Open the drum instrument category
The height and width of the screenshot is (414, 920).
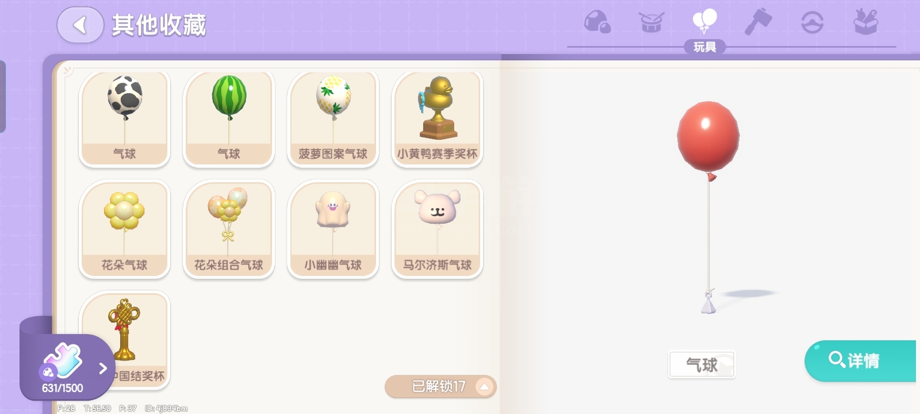[651, 22]
